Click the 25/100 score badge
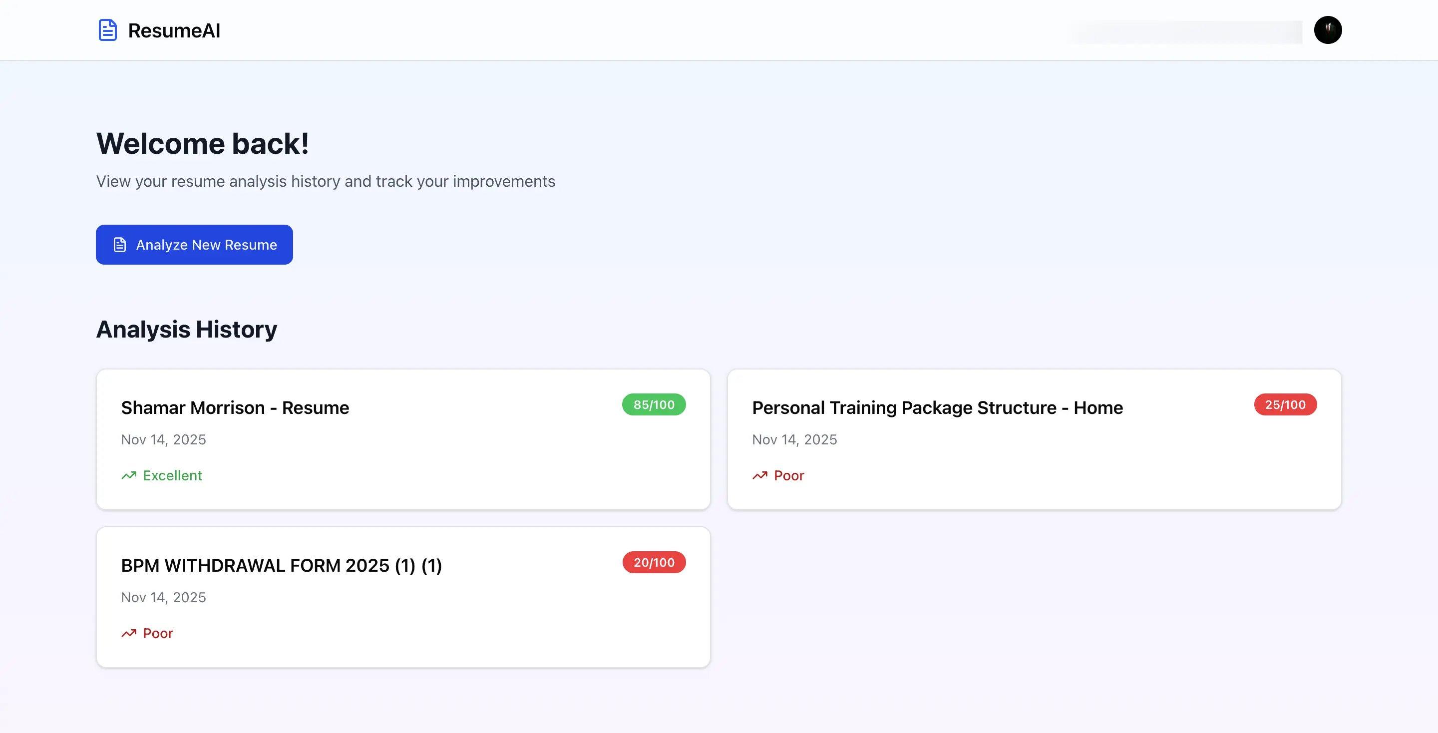1438x733 pixels. (x=1285, y=404)
